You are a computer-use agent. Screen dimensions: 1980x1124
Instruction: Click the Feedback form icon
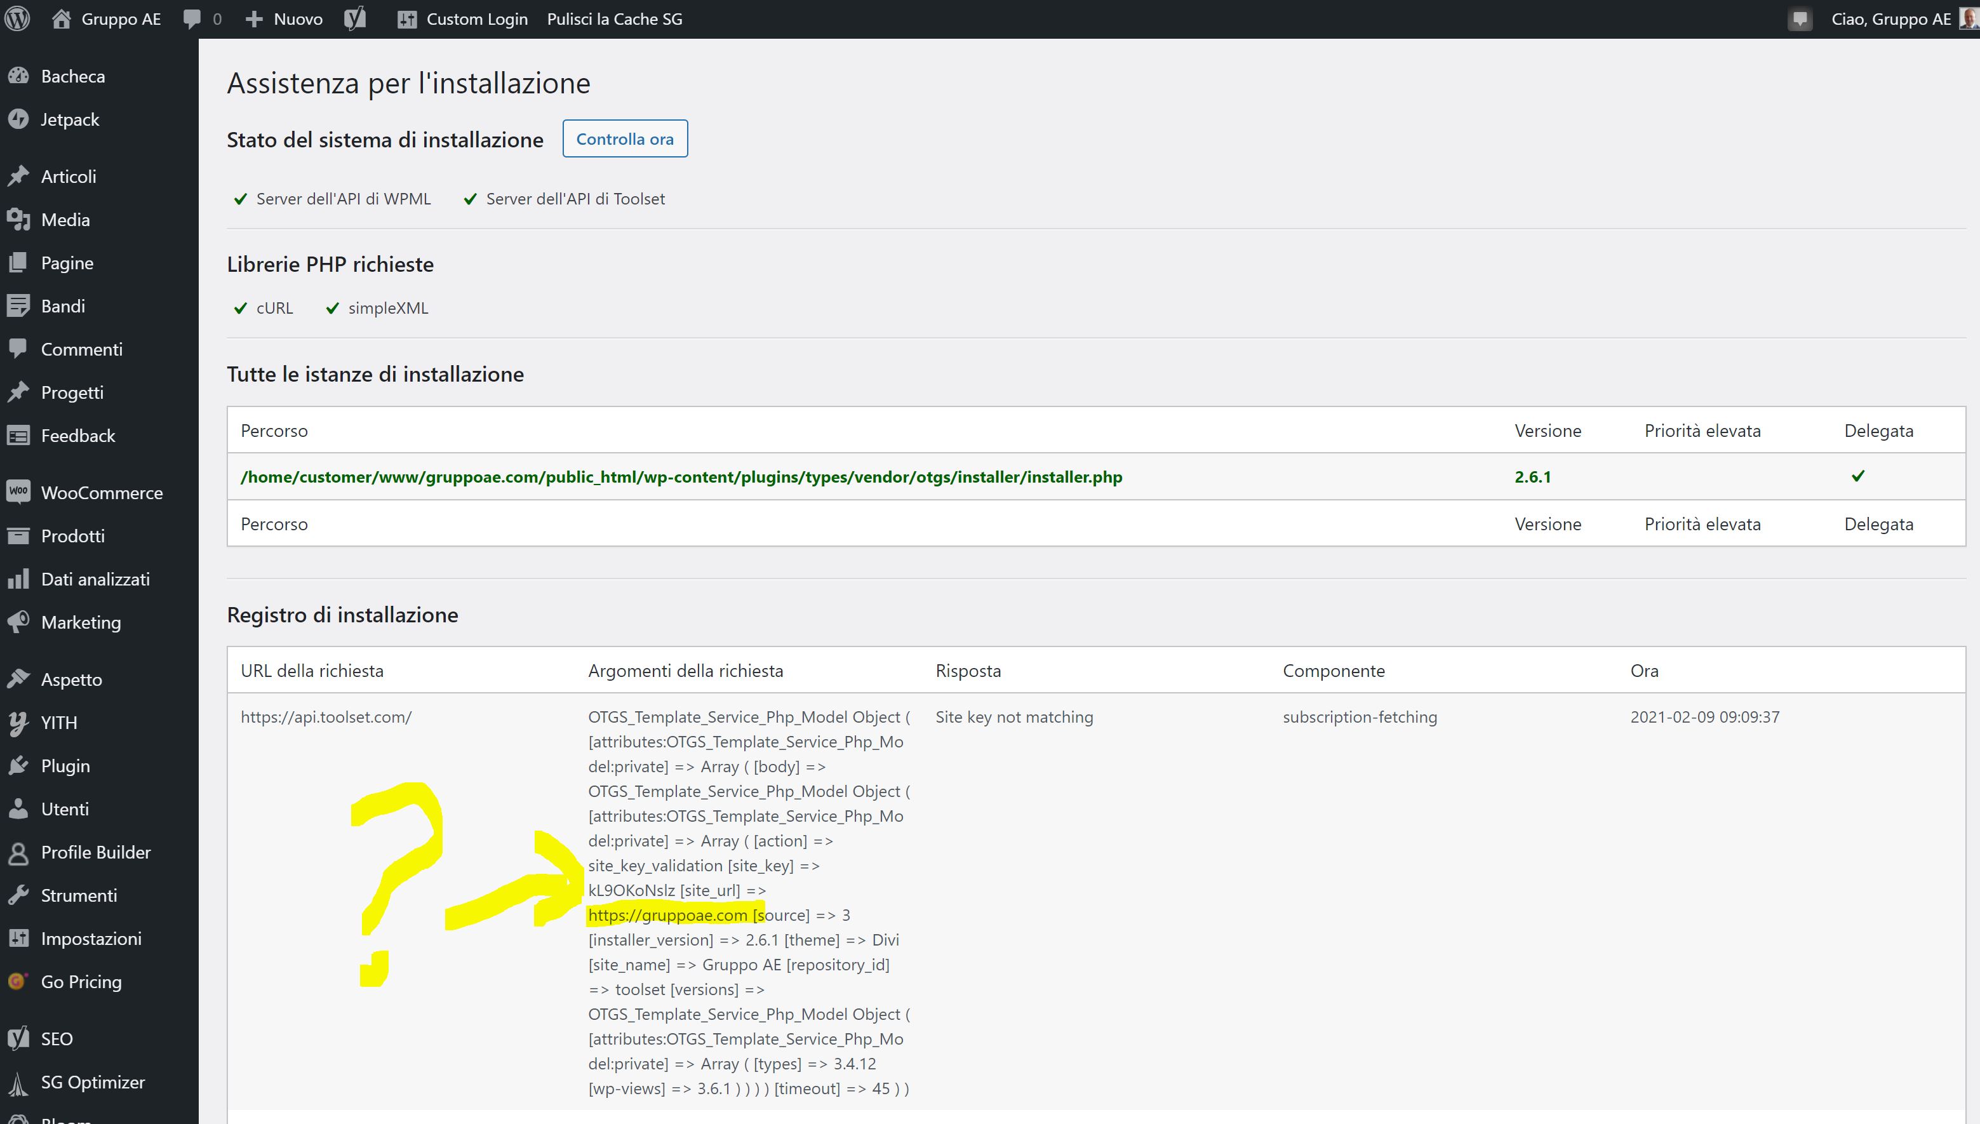(18, 436)
